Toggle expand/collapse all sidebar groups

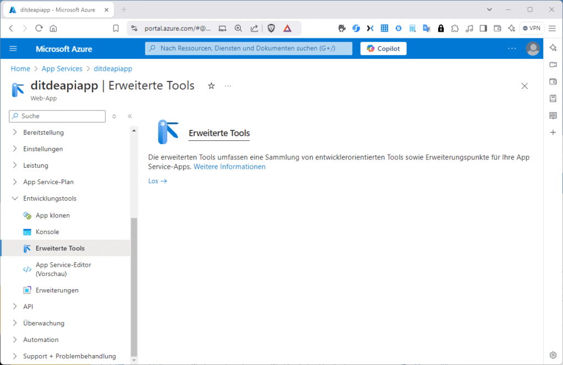tap(114, 117)
